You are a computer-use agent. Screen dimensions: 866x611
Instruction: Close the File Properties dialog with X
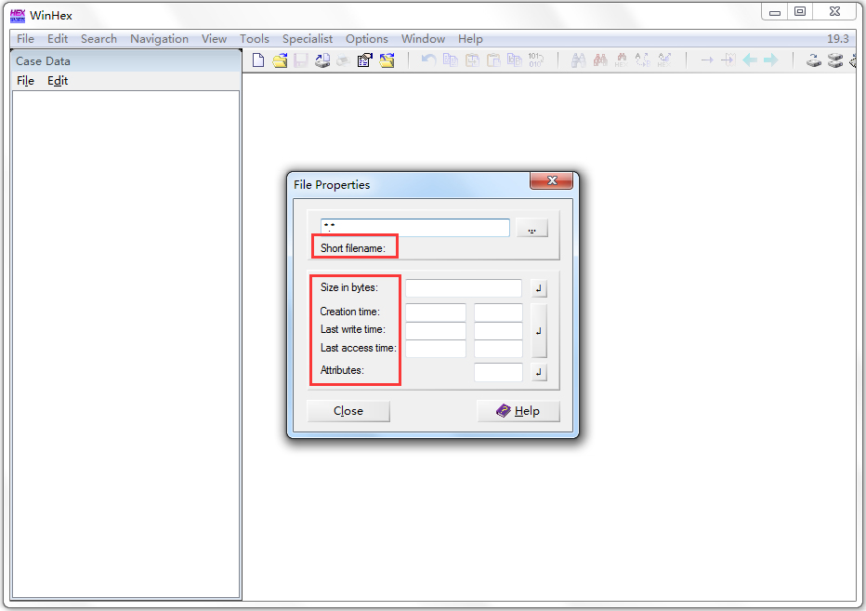[x=551, y=180]
